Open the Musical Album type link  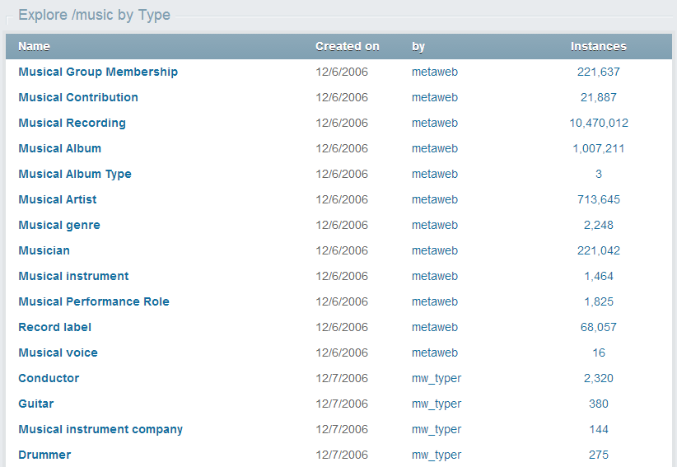[59, 148]
